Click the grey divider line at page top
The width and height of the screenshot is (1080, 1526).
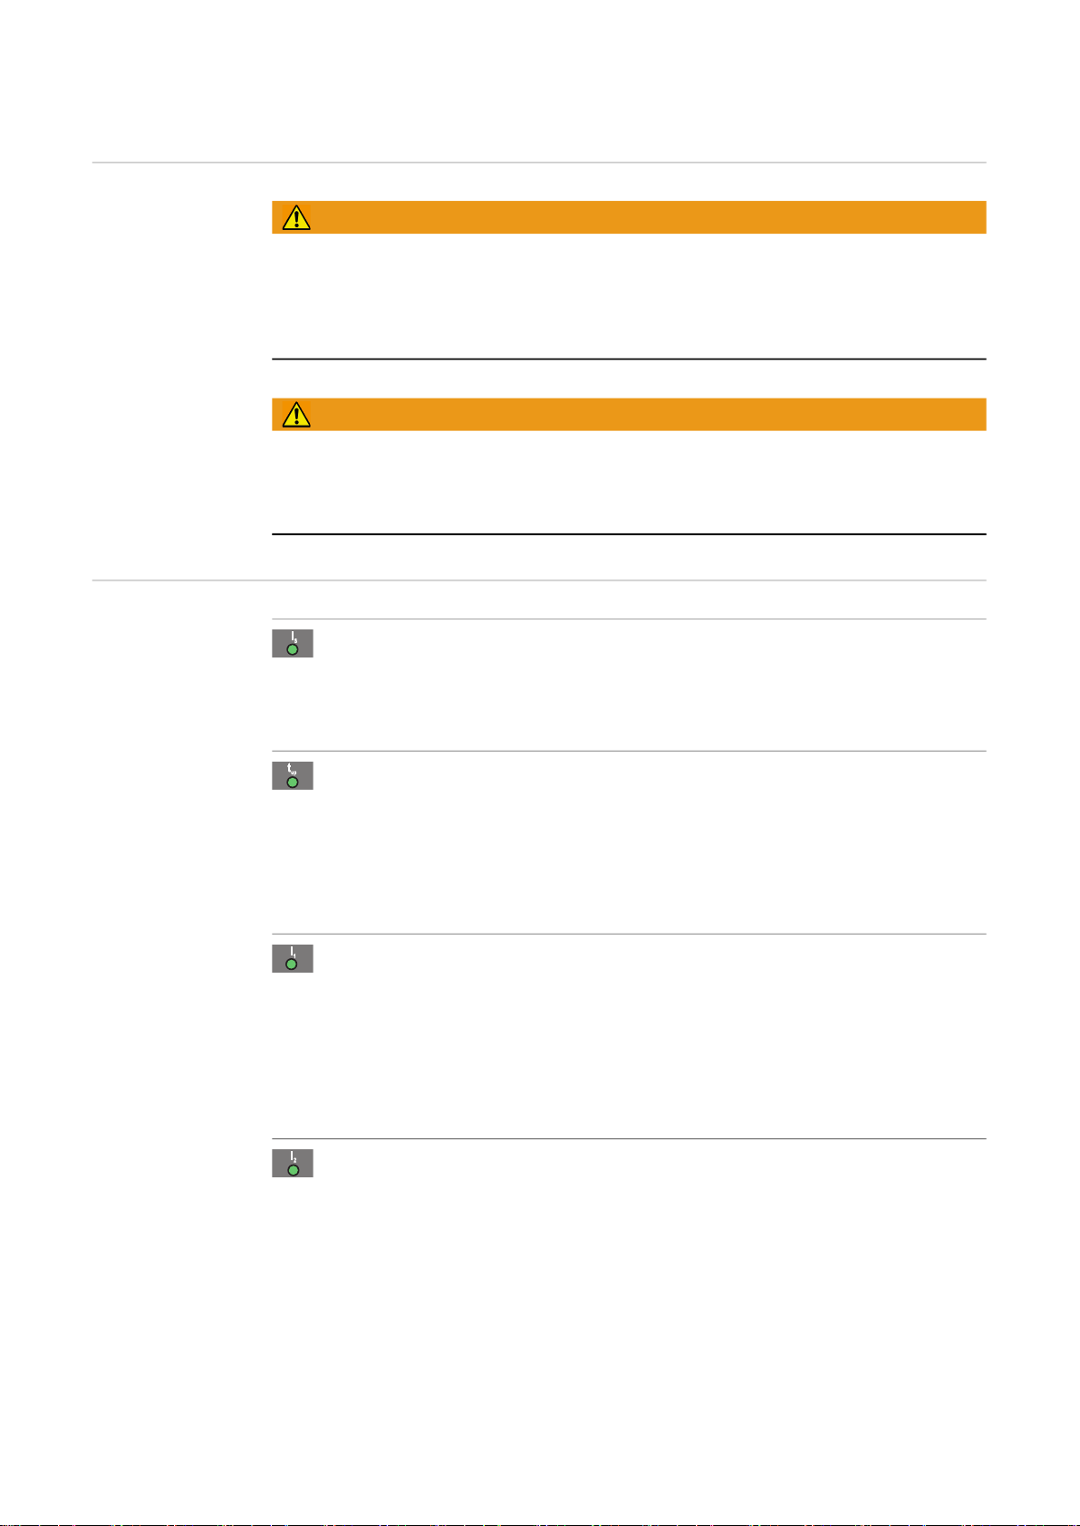click(539, 163)
